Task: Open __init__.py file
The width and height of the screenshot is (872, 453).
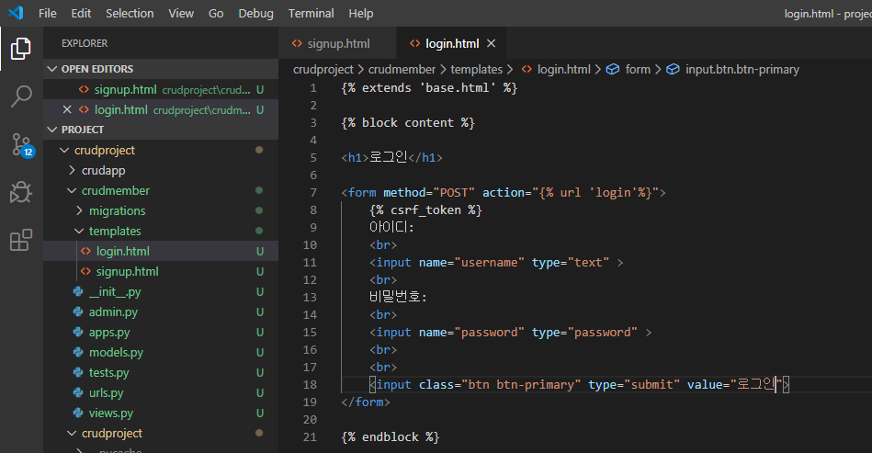Action: click(x=161, y=292)
